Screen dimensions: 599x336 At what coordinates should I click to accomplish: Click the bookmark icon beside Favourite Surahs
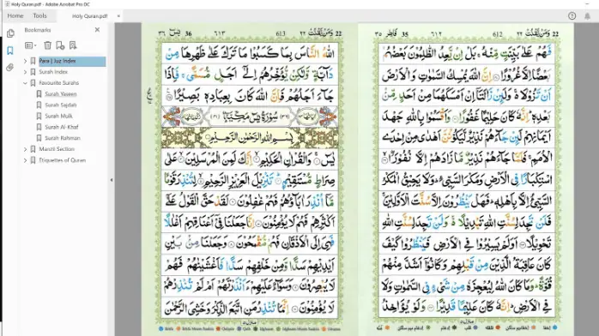point(33,83)
